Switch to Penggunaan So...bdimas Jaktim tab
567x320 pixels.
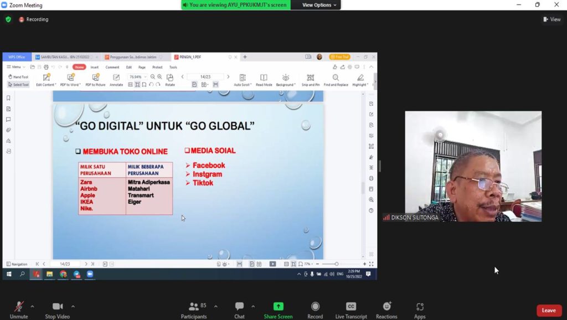[133, 57]
